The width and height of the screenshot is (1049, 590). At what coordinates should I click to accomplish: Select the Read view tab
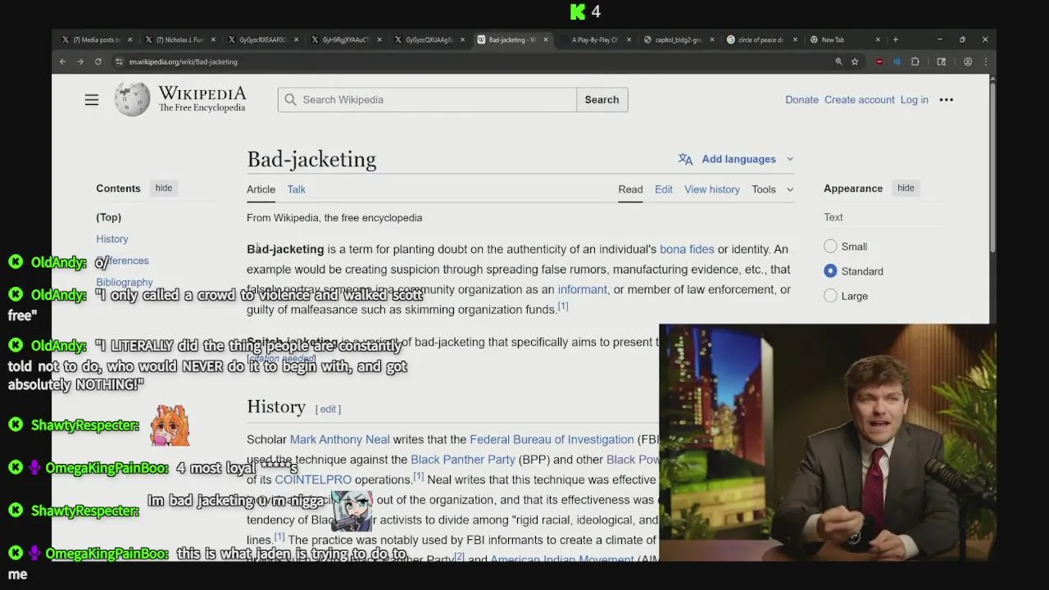630,189
